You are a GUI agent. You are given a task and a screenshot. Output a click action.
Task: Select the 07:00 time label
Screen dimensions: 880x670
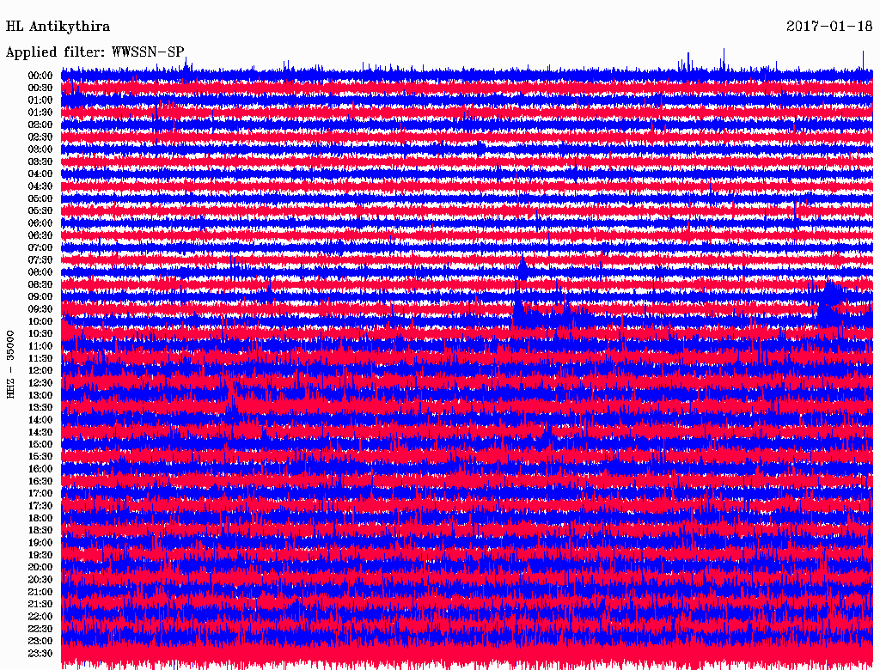coord(40,247)
